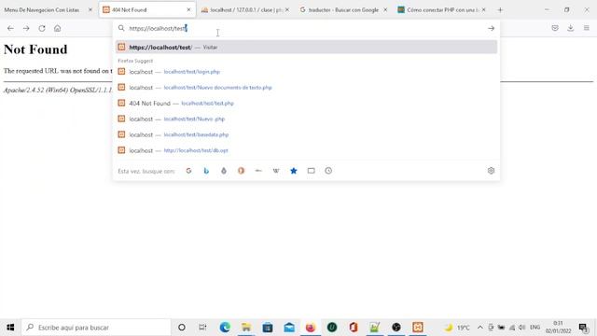
Task: Switch to Menu De Navegacion Con Listas tab
Action: point(49,10)
